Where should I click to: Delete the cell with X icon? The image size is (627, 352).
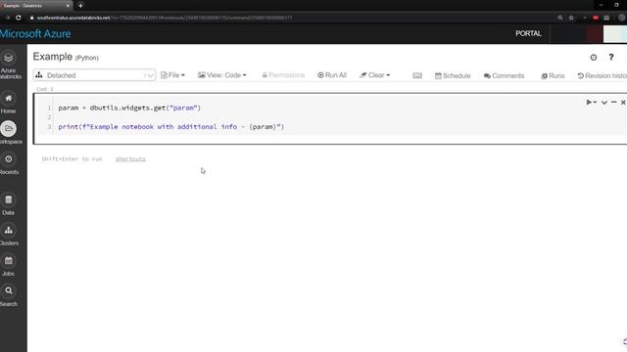click(x=623, y=103)
